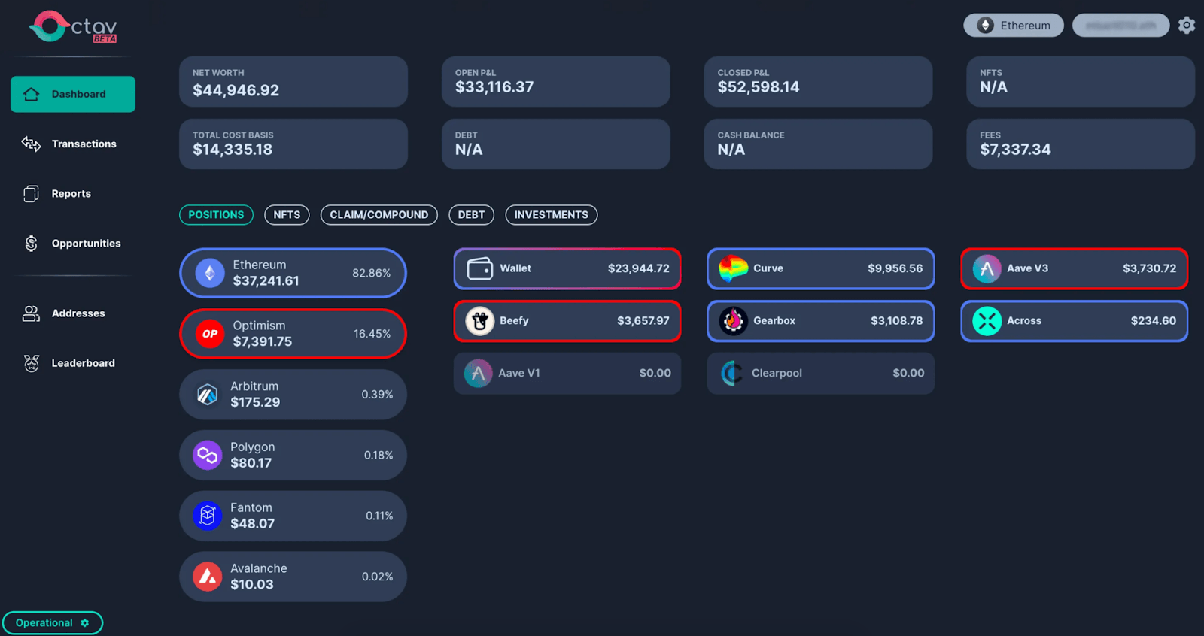The width and height of the screenshot is (1204, 636).
Task: Click the gear icon in Operational badge
Action: (x=85, y=623)
